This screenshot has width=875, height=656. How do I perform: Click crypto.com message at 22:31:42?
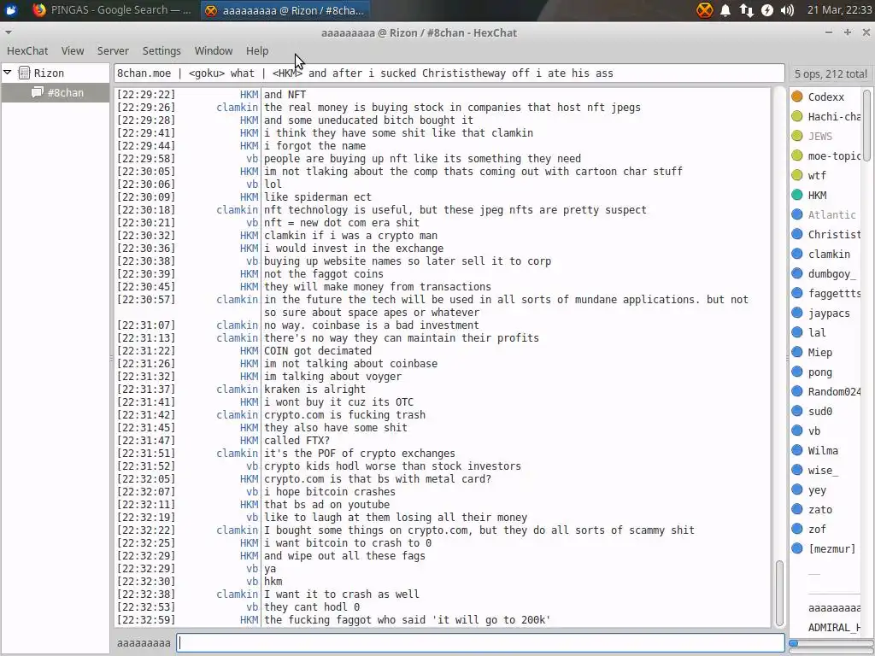pos(345,415)
